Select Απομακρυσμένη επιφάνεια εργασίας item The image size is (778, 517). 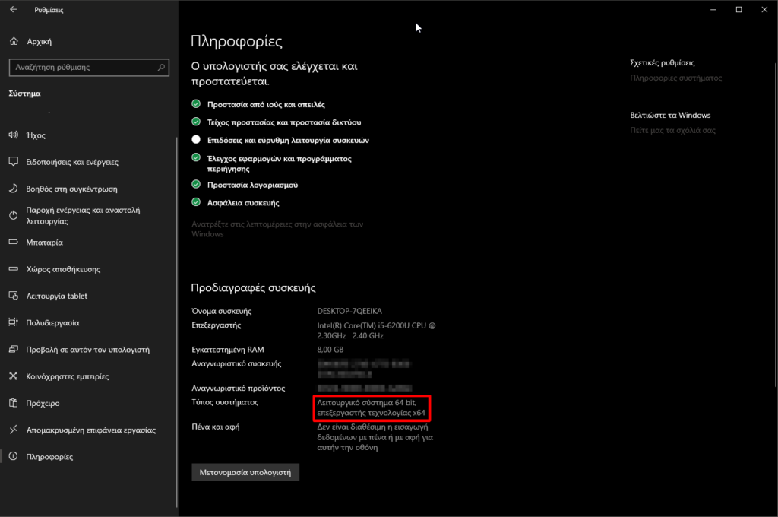click(x=90, y=430)
